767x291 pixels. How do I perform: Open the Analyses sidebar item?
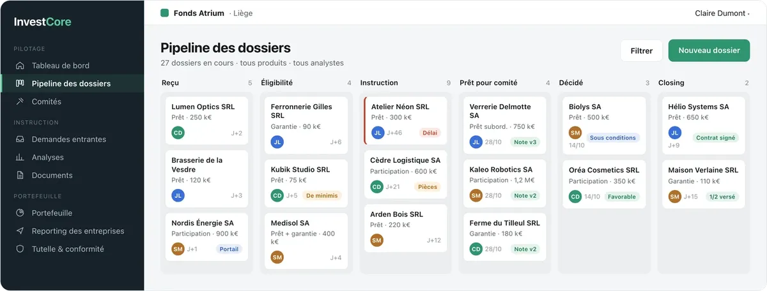(72, 157)
